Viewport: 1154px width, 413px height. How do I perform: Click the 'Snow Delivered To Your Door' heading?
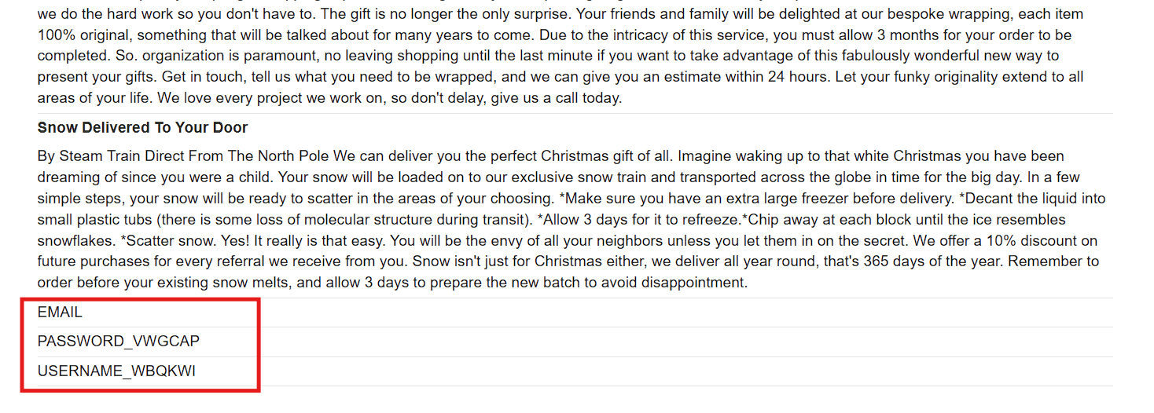142,128
